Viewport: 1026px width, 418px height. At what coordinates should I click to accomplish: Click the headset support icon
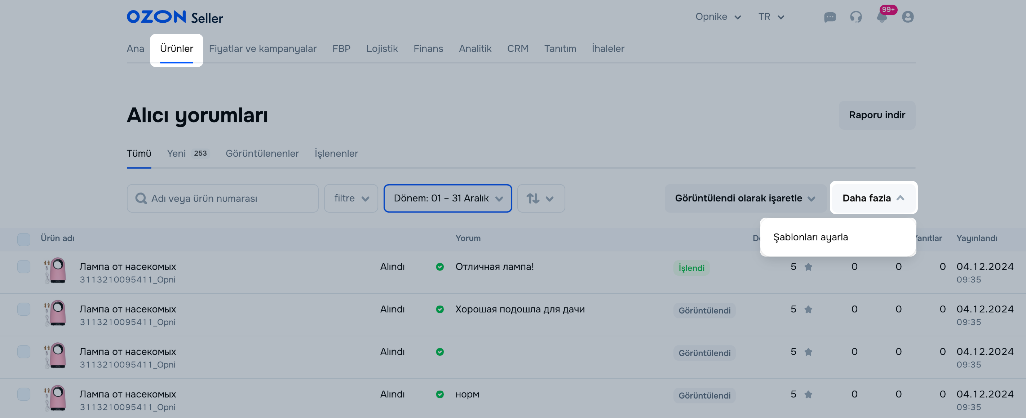coord(855,17)
